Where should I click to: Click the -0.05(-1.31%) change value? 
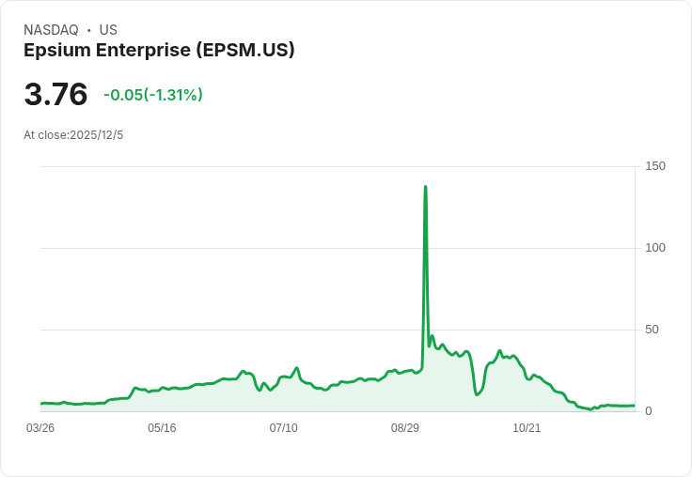tap(153, 95)
